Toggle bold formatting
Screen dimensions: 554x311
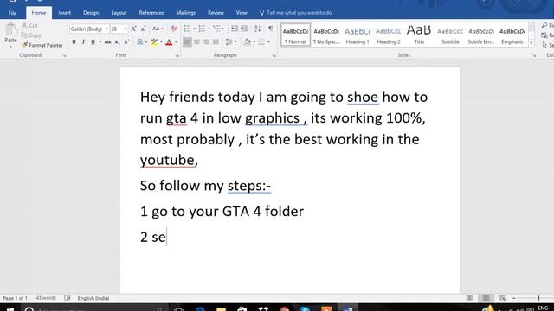pyautogui.click(x=74, y=42)
